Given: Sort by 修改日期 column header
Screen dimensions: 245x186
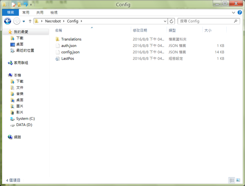Looking at the screenshot, I should click(140, 30).
